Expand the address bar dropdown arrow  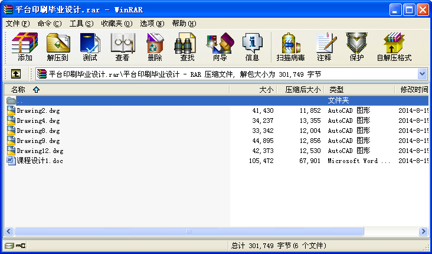(423, 74)
